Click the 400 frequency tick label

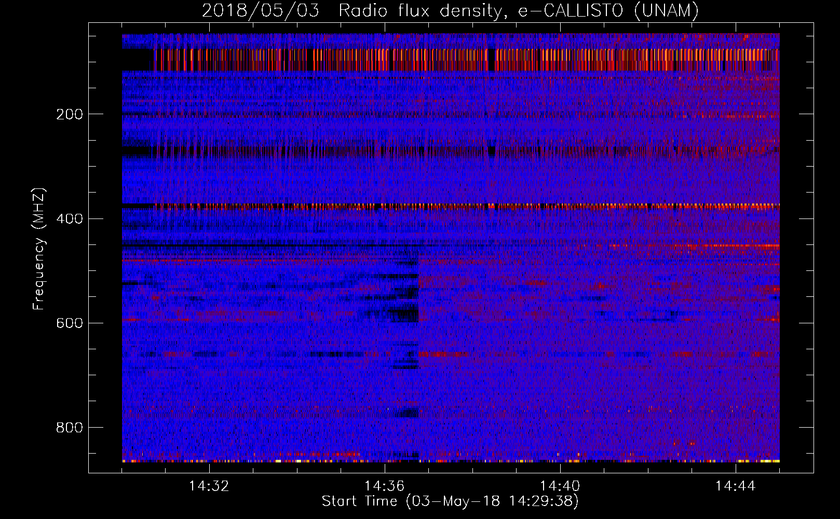[x=70, y=218]
